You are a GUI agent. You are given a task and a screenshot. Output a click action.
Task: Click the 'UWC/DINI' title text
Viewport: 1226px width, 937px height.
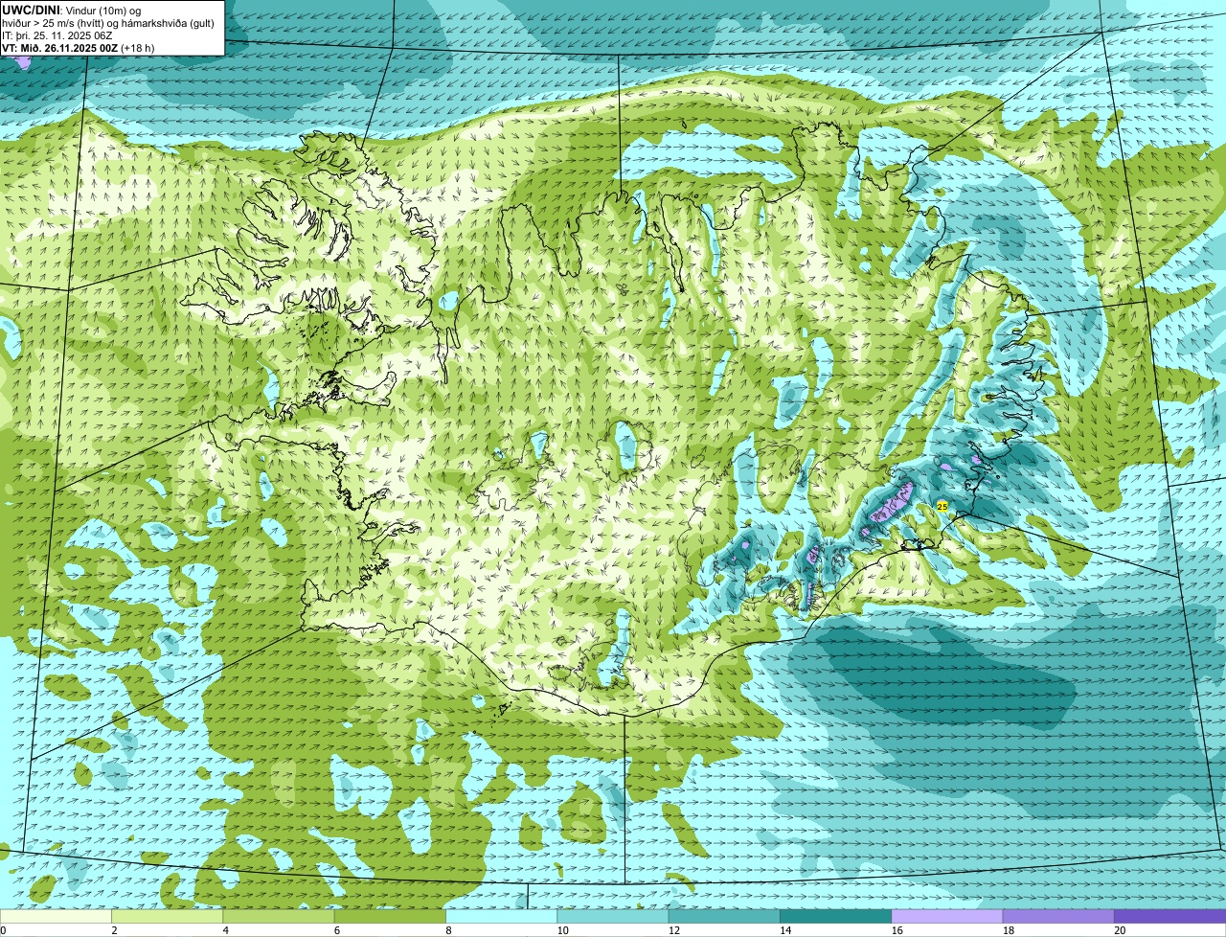pyautogui.click(x=32, y=10)
